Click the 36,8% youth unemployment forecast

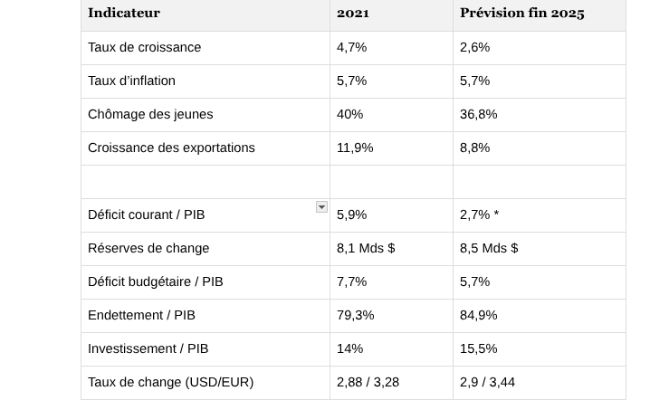478,114
